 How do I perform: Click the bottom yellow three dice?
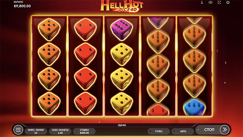(x=121, y=103)
